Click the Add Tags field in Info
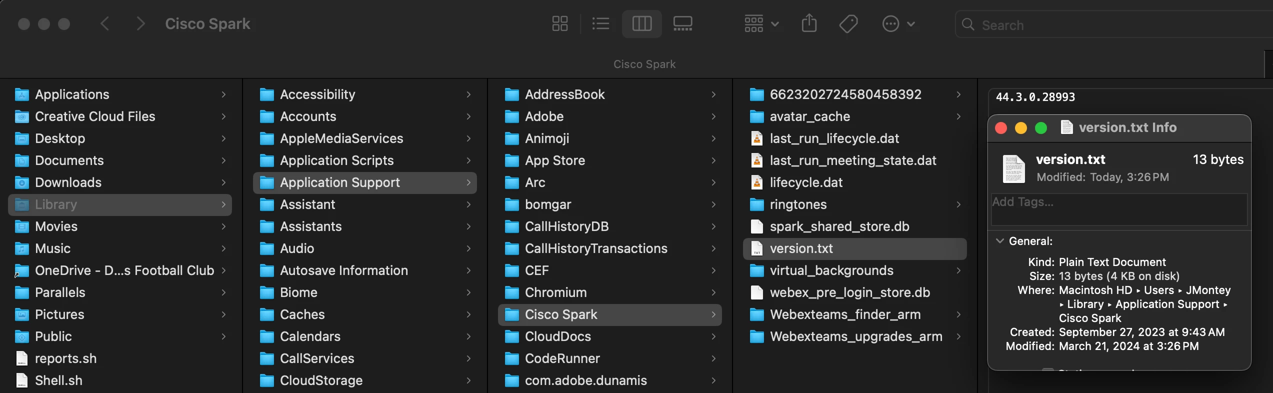This screenshot has height=393, width=1273. [1119, 209]
